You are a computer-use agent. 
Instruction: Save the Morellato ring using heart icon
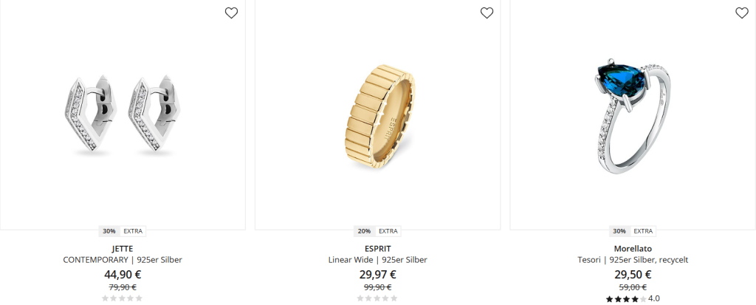coord(742,13)
